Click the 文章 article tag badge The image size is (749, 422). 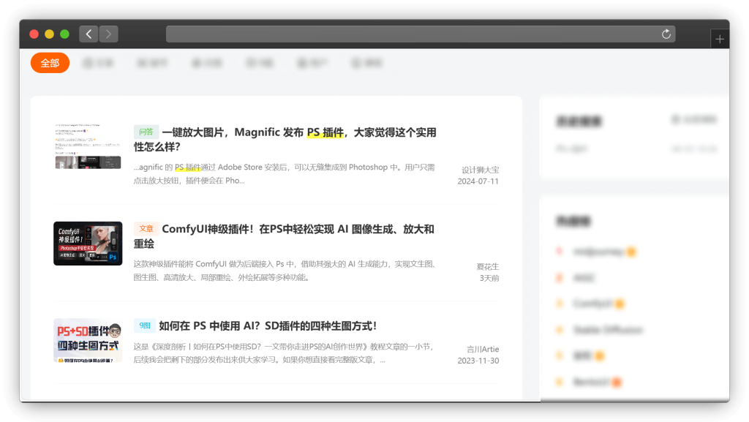146,228
